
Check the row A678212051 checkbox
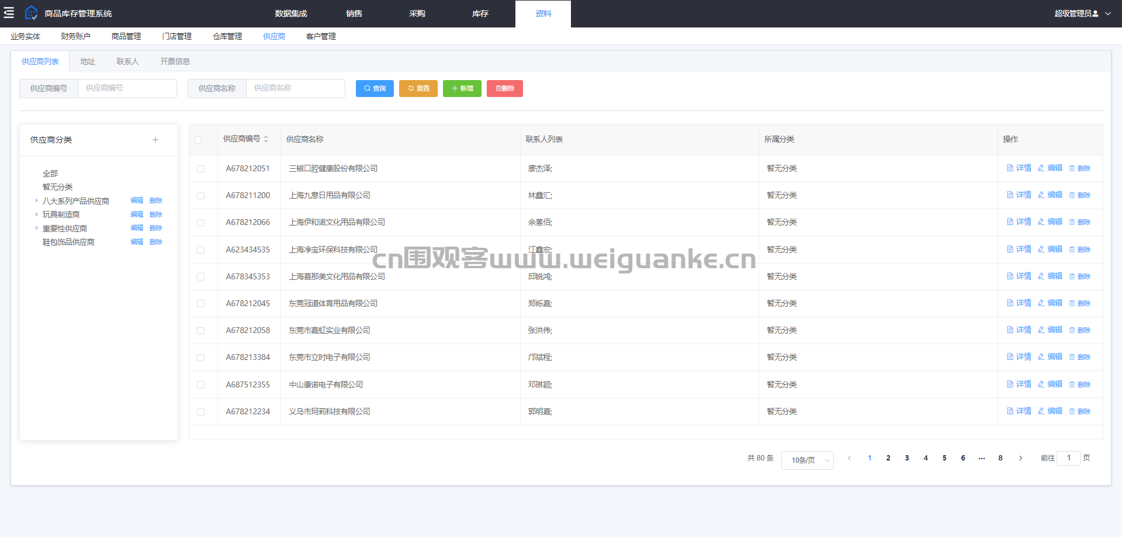(x=200, y=169)
